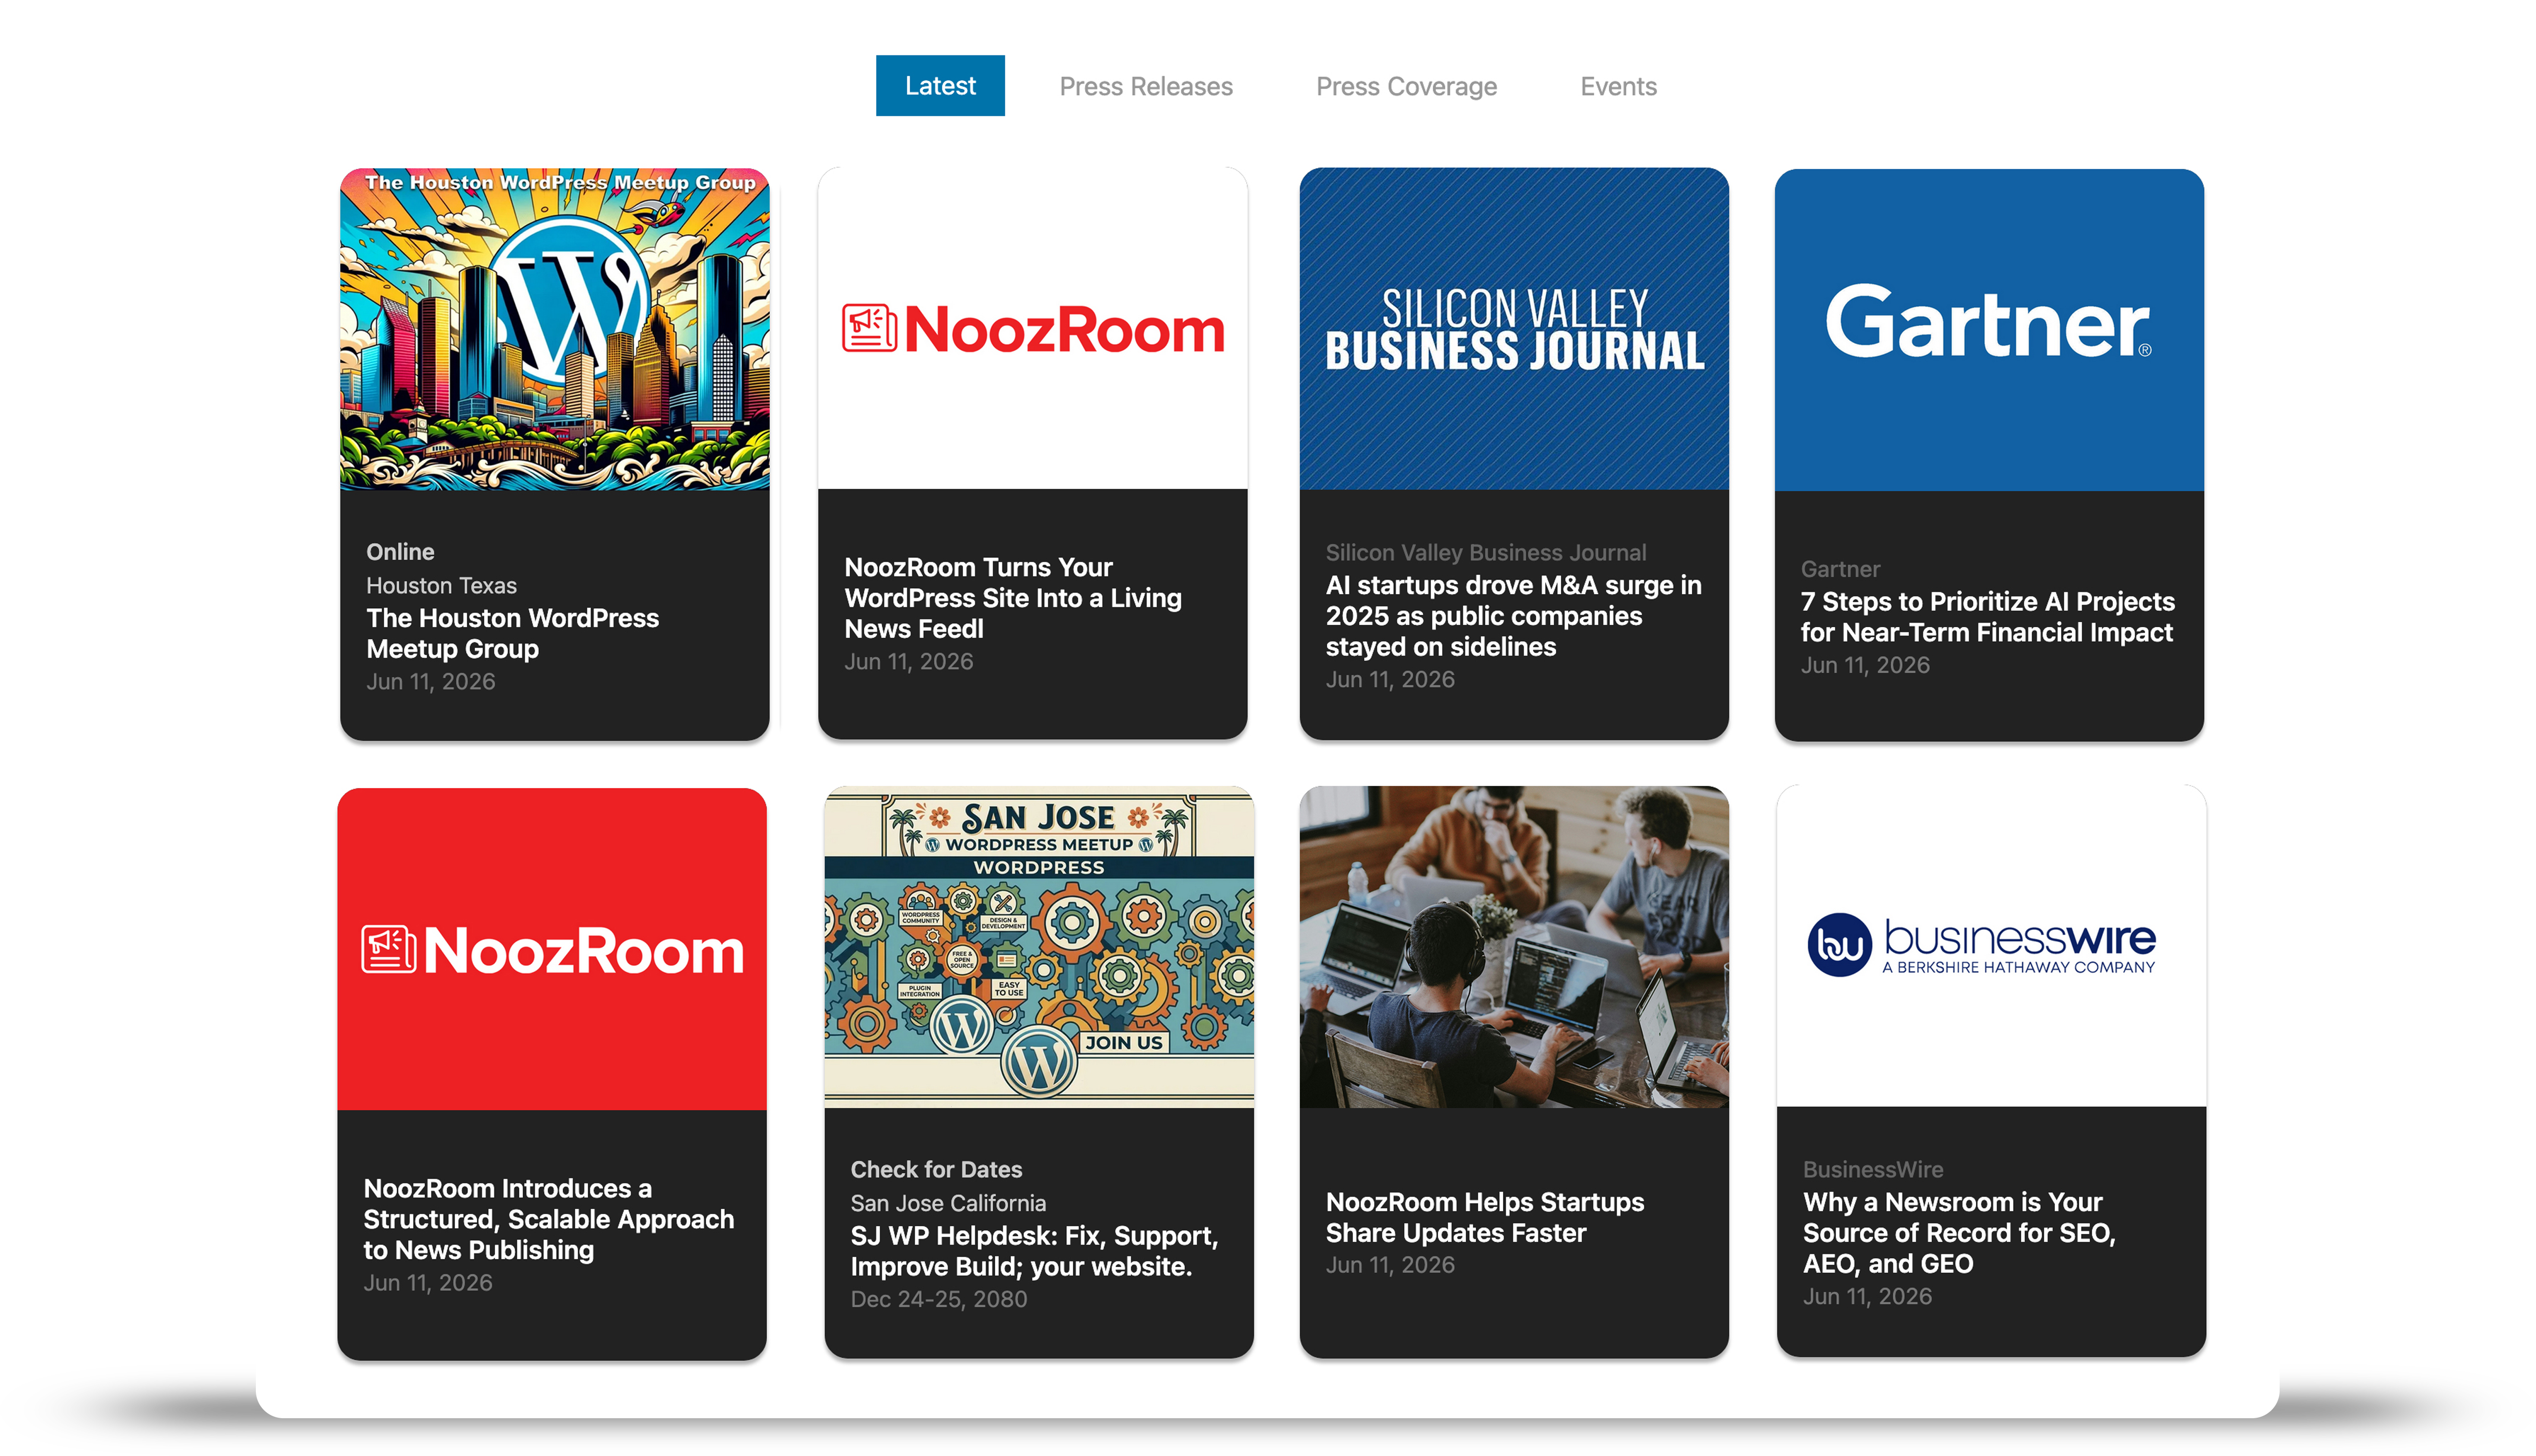
Task: Open the photo of developers at laptops
Action: (1514, 947)
